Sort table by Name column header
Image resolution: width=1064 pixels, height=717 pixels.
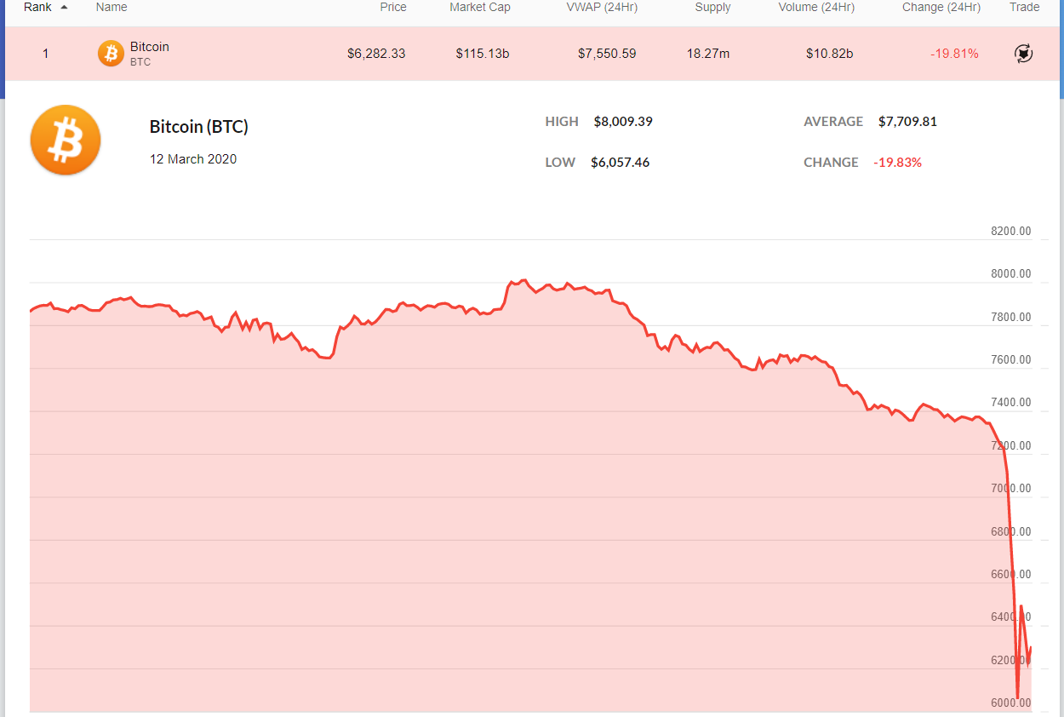pos(112,7)
